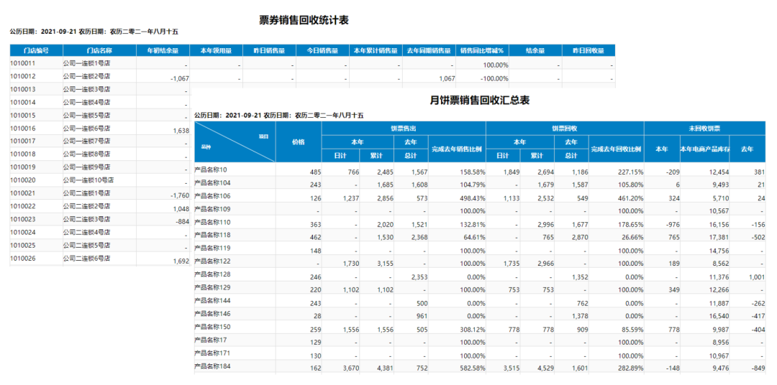Select the 昨日回收量 column header

[589, 51]
